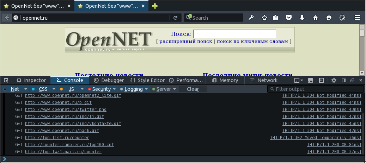Image resolution: width=366 pixels, height=163 pixels.
Task: Expand the Server filter dropdown
Action: (174, 89)
